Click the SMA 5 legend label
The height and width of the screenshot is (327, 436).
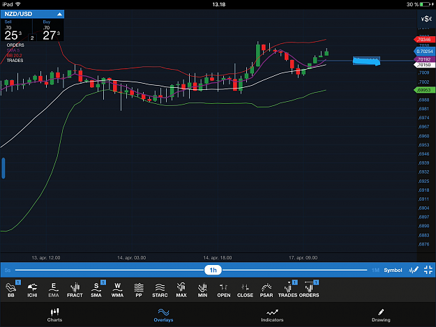[x=13, y=50]
